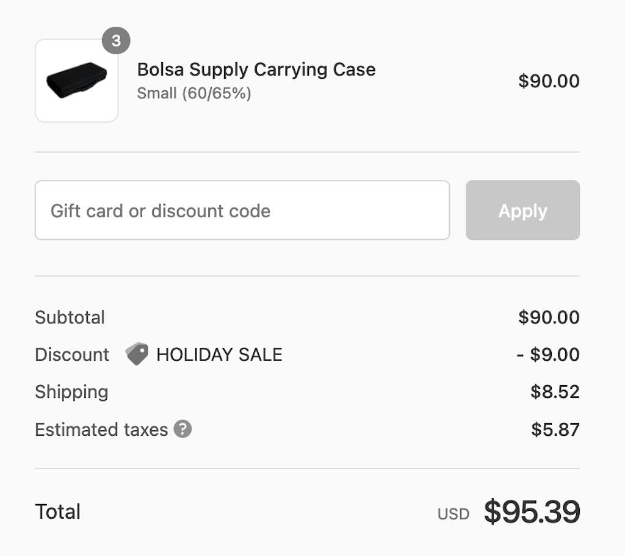Screen dimensions: 625x556
Task: Click the Shipping label
Action: click(x=71, y=392)
